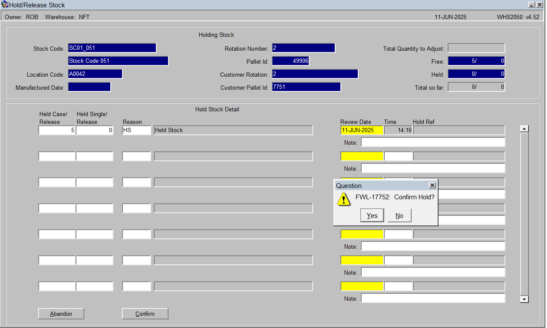This screenshot has height=328, width=547.
Task: Click the Abandon button
Action: coord(61,314)
